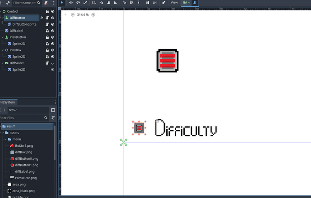
Task: Open the FileSystem dock three-dot menu
Action: click(x=55, y=102)
